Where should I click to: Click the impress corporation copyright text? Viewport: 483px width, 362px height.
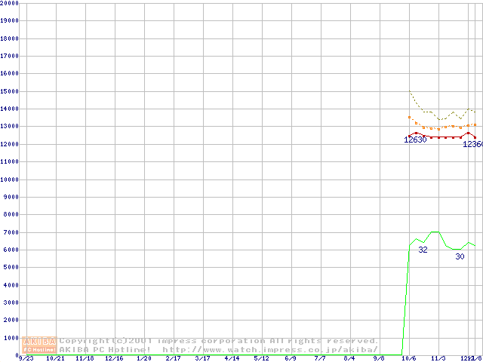tap(219, 341)
